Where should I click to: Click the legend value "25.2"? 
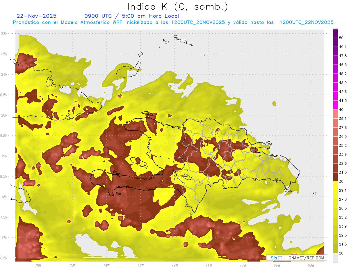[343, 217]
